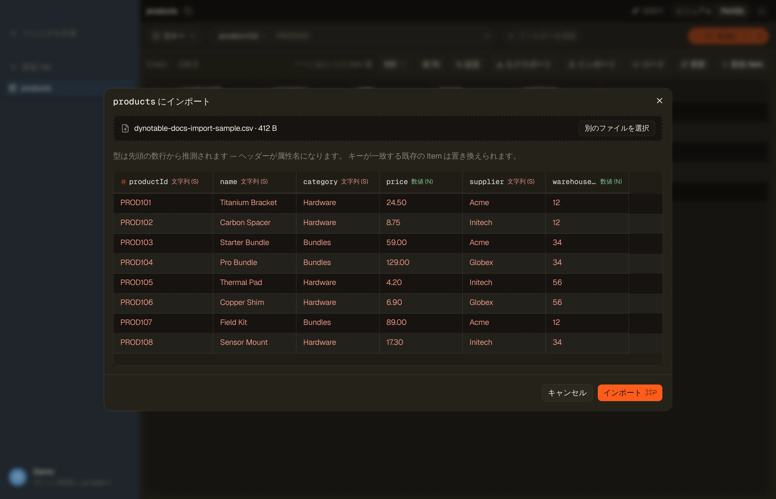Click the blurred user avatar in the sidebar
Screen dimensions: 776x499
(17, 477)
